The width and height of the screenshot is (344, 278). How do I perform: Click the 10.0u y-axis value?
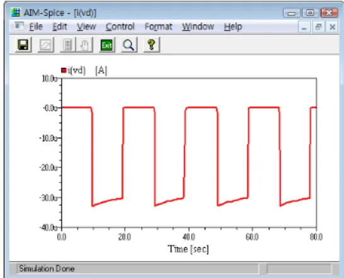(x=50, y=79)
